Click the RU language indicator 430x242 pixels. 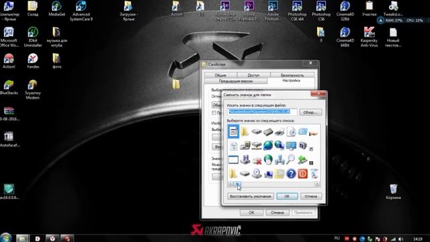click(337, 239)
